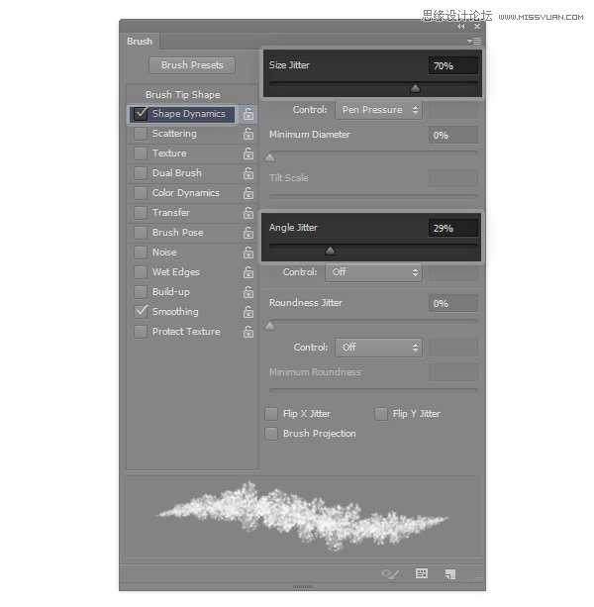Expand the Roundness Jitter Control dropdown
The image size is (594, 607).
[378, 348]
